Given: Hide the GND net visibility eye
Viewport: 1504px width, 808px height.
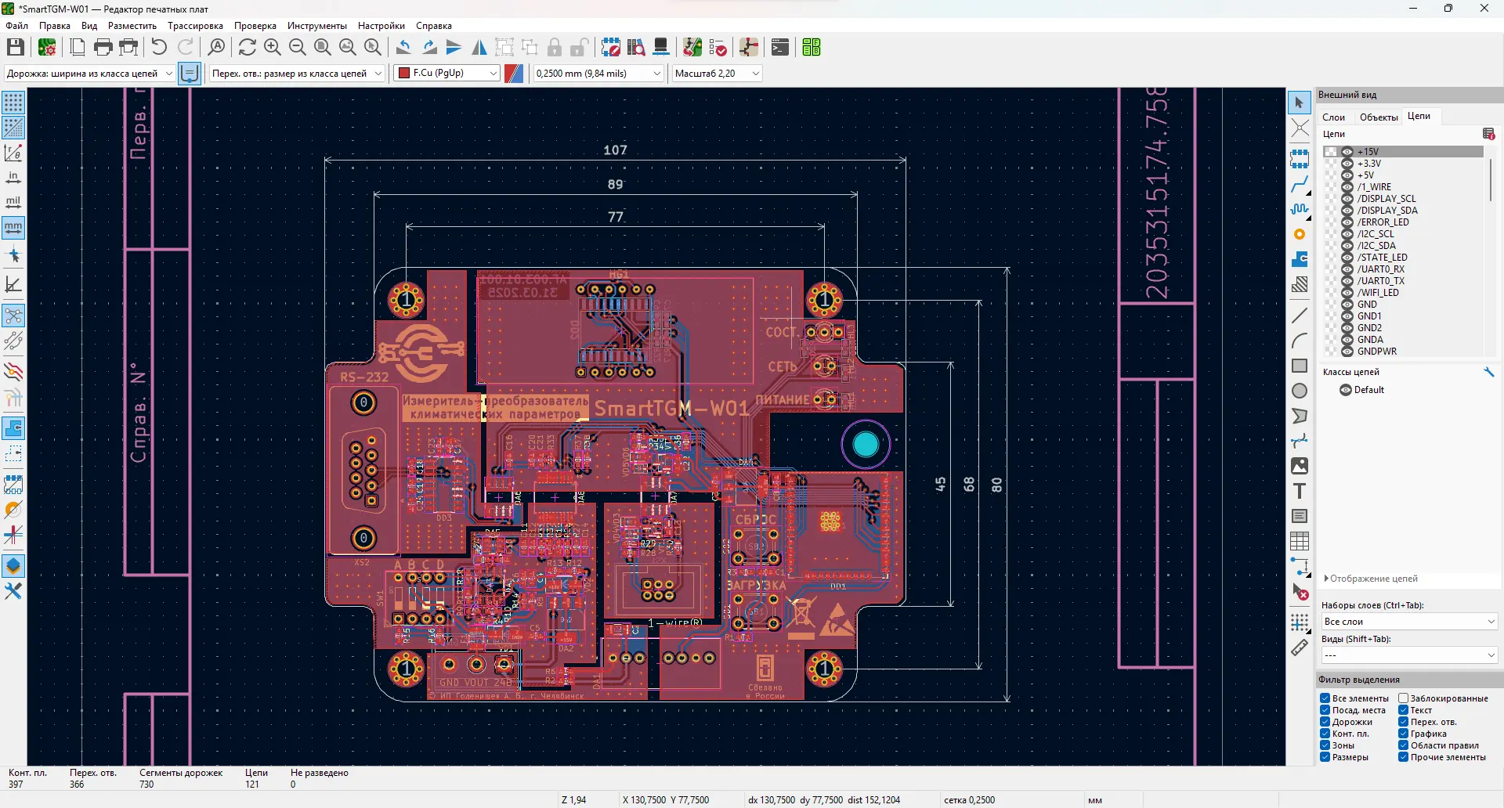Looking at the screenshot, I should pos(1347,305).
